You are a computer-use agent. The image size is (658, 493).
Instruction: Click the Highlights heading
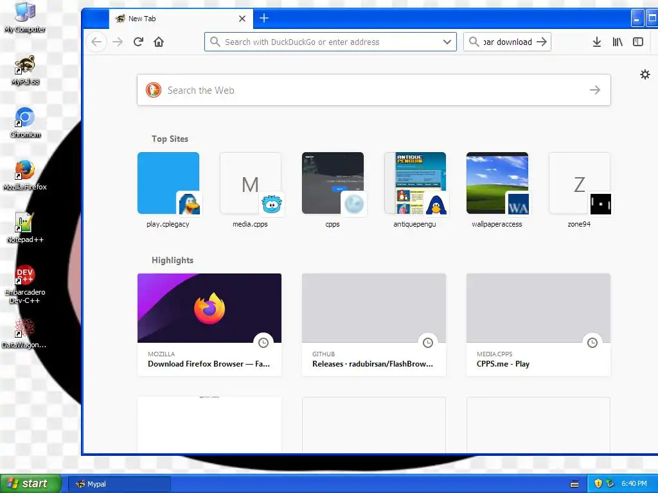point(172,261)
